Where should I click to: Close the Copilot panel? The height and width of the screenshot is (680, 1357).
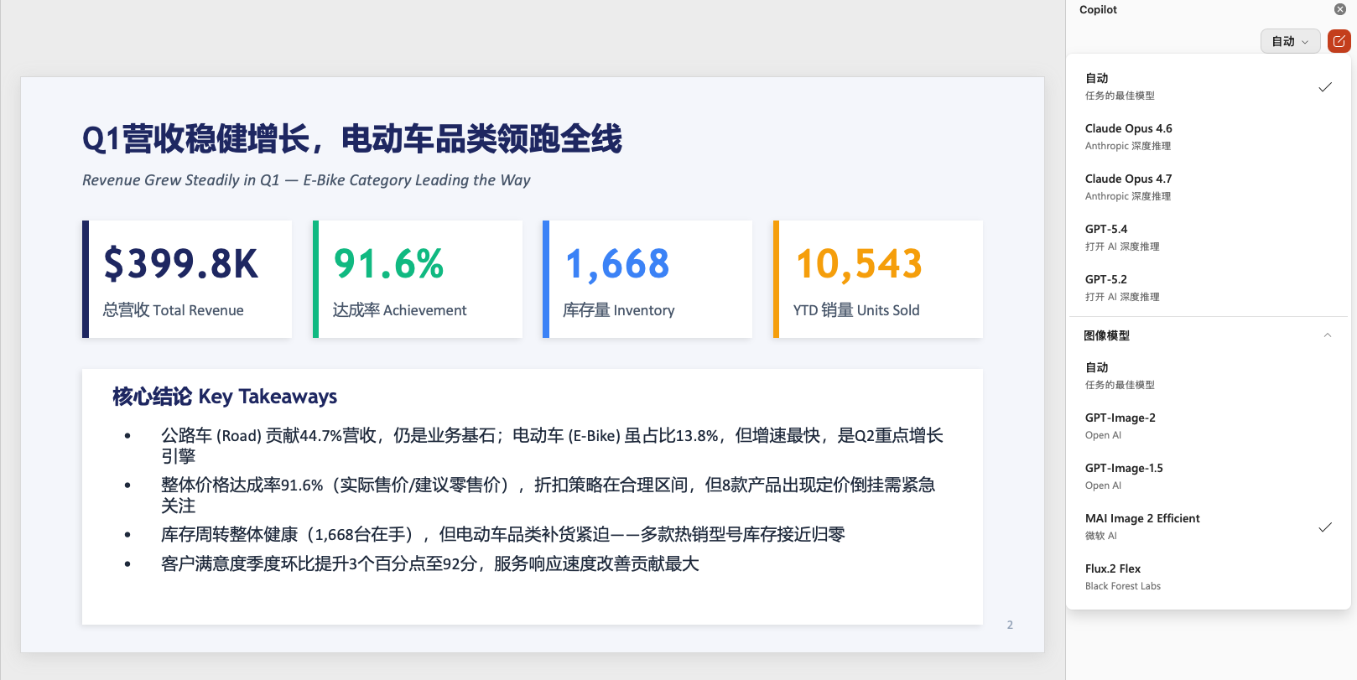point(1339,9)
